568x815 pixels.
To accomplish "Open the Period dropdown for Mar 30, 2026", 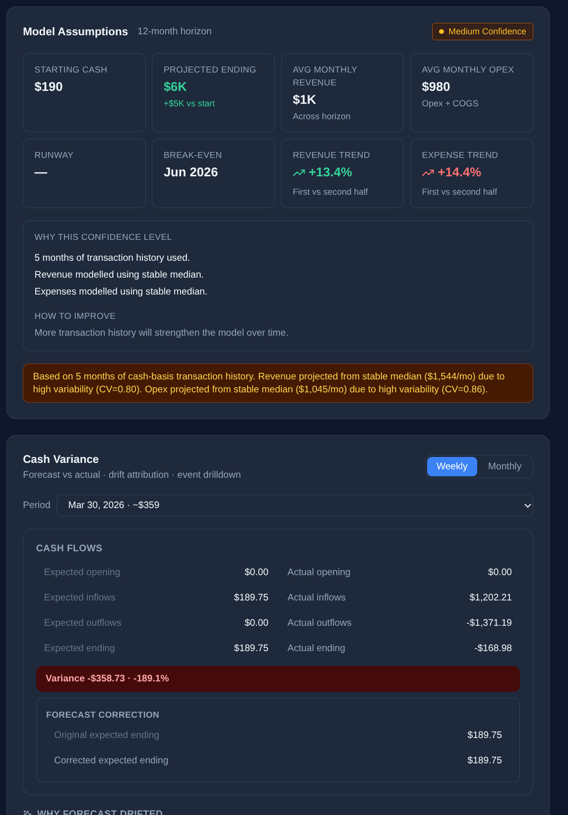I will [x=295, y=505].
